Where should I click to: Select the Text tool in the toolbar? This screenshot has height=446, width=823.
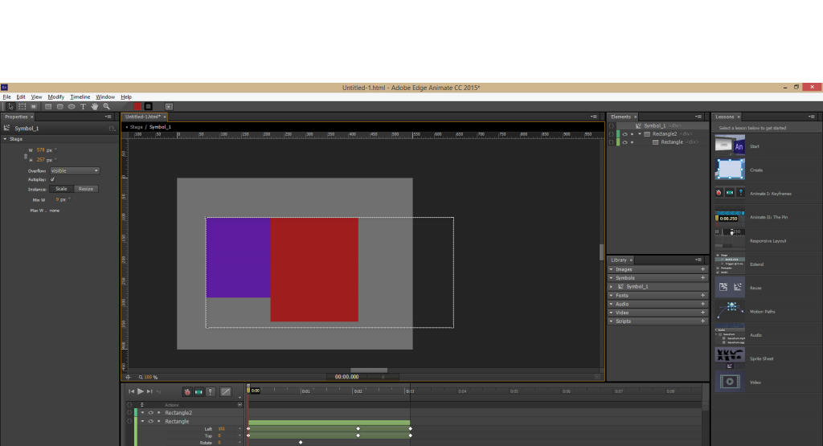coord(83,106)
